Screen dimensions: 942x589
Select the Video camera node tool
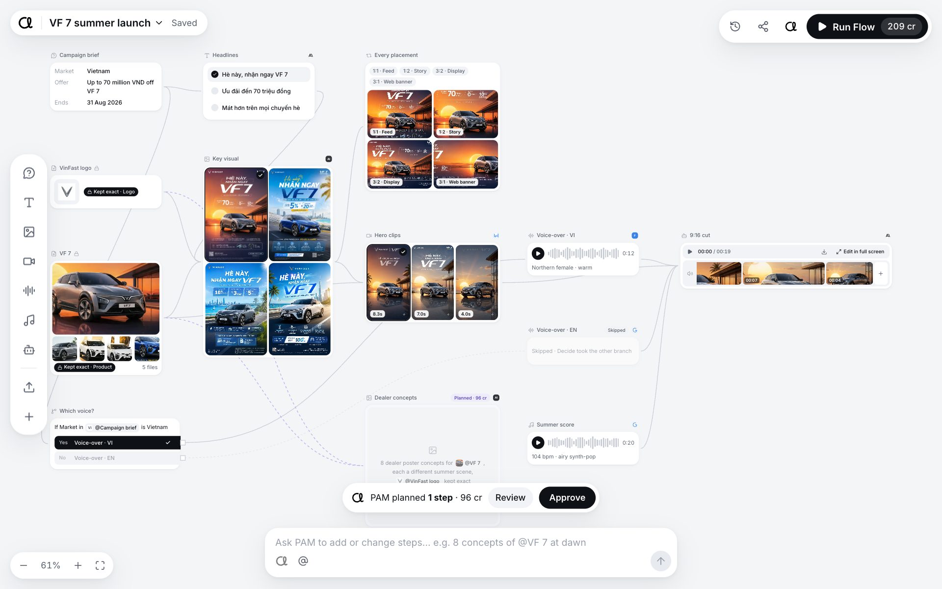[29, 262]
